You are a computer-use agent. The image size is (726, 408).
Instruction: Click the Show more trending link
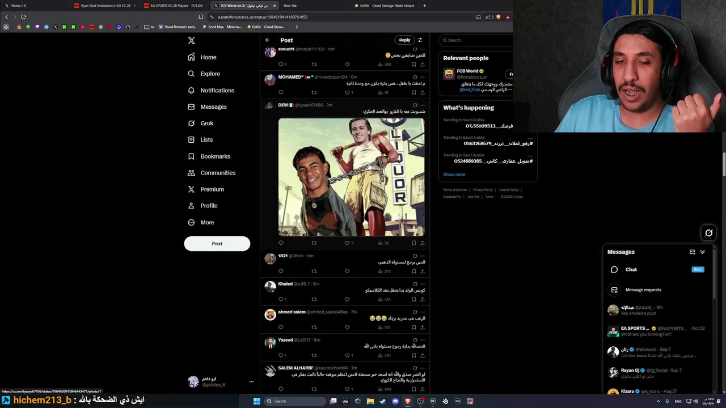coord(454,175)
